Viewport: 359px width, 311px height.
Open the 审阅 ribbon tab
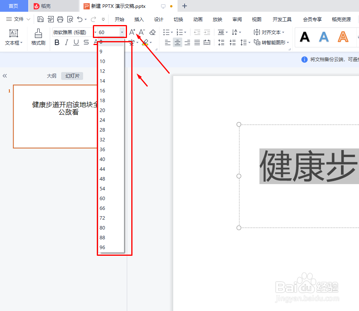click(237, 20)
